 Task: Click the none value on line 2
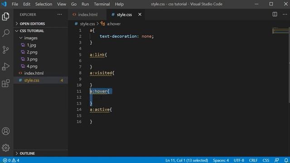pos(146,36)
